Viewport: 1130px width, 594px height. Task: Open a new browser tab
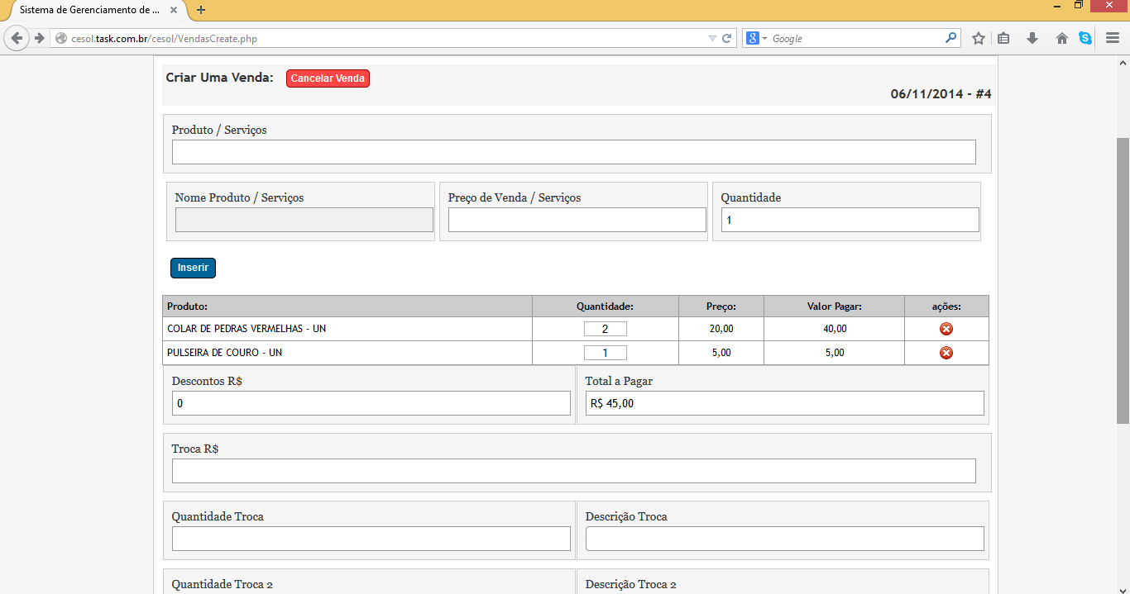(x=201, y=10)
